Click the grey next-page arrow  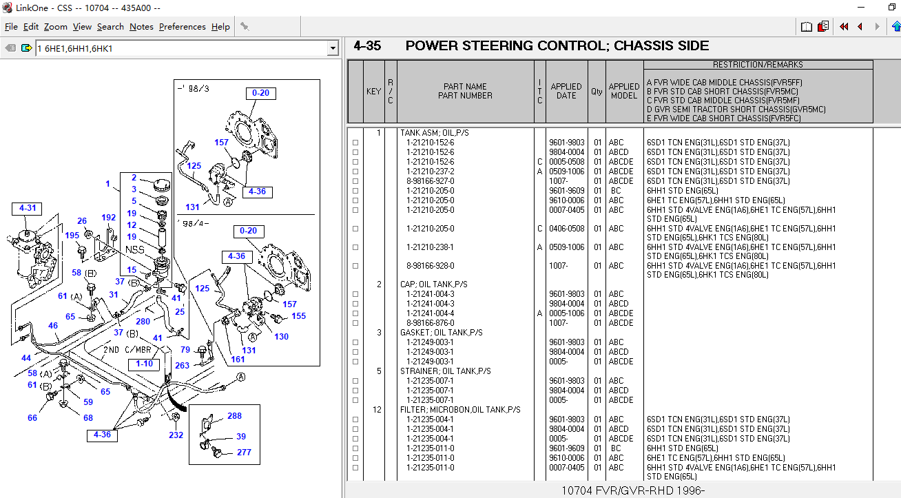coord(877,27)
